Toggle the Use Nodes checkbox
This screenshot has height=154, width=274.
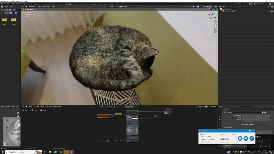[54, 106]
